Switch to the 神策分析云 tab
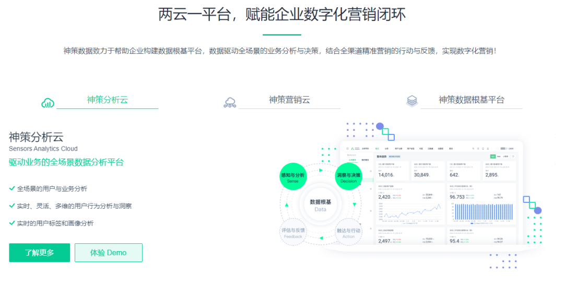564x283 pixels. pyautogui.click(x=107, y=100)
